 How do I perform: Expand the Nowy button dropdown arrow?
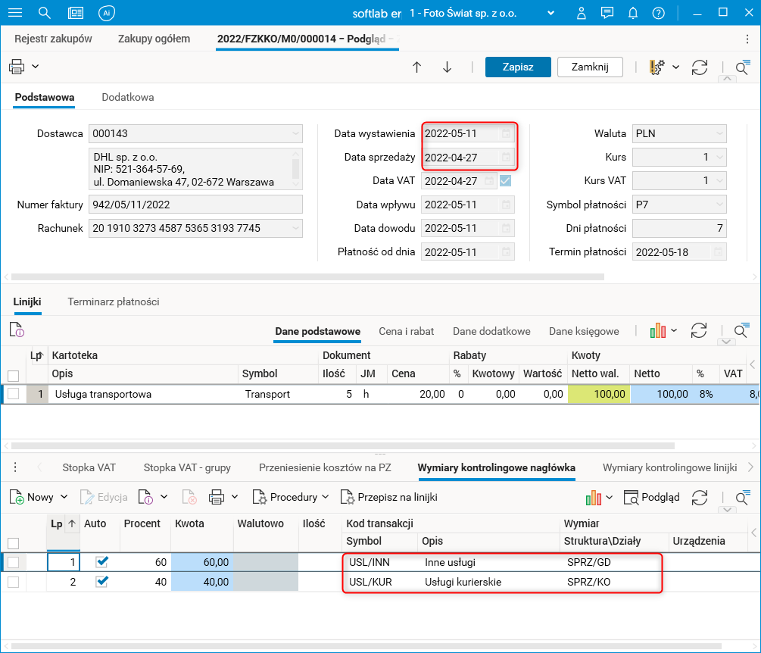(64, 497)
